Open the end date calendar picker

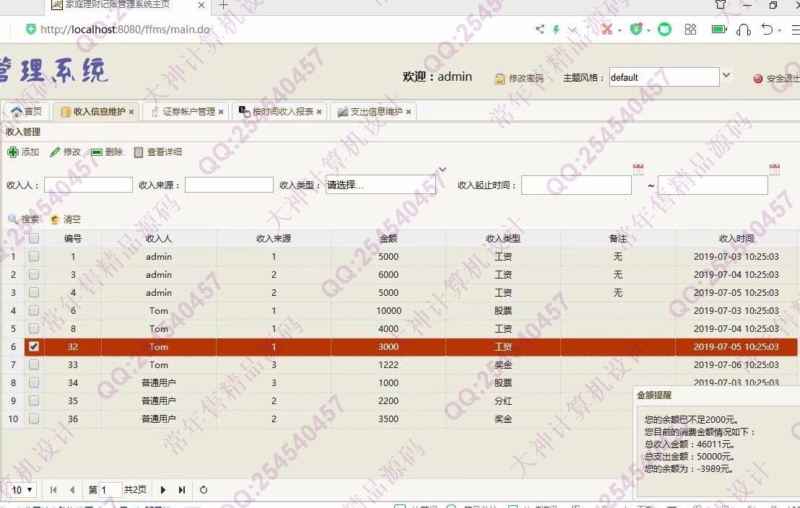775,170
